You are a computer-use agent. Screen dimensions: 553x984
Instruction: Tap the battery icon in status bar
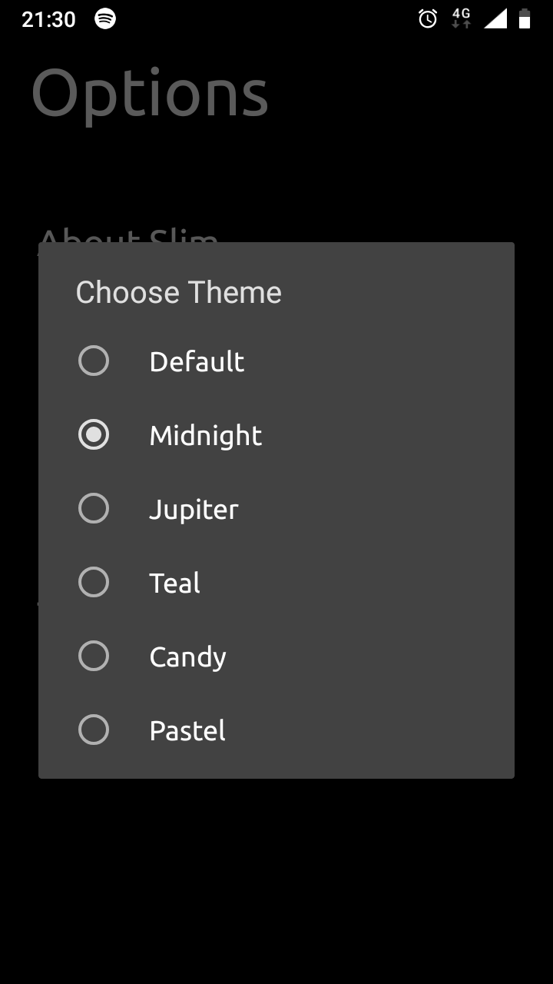[525, 19]
